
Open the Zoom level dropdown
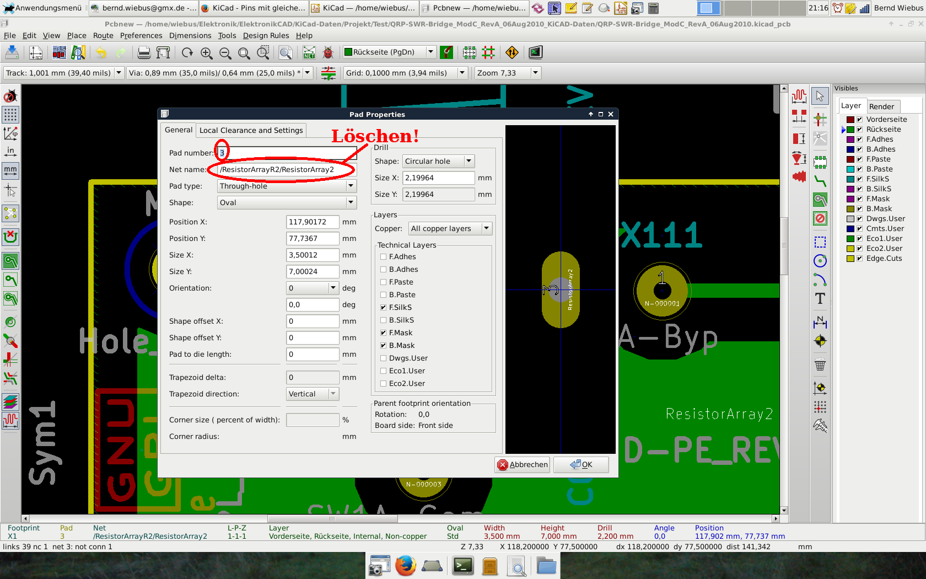508,73
